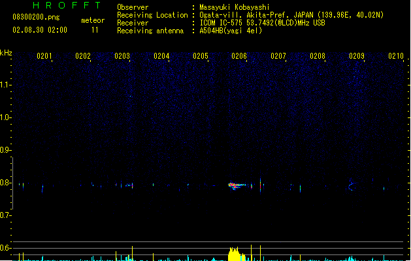Click the 0.7 kHz axis label
This screenshot has height=261, width=411.
tap(5, 215)
